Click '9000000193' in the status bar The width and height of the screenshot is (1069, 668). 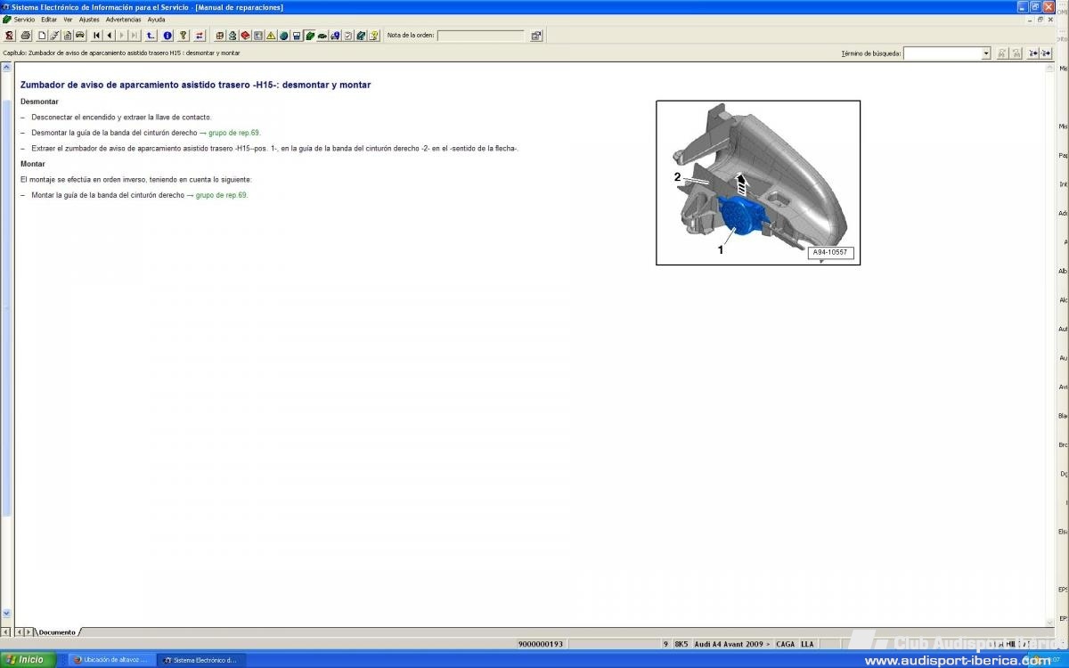pos(541,644)
